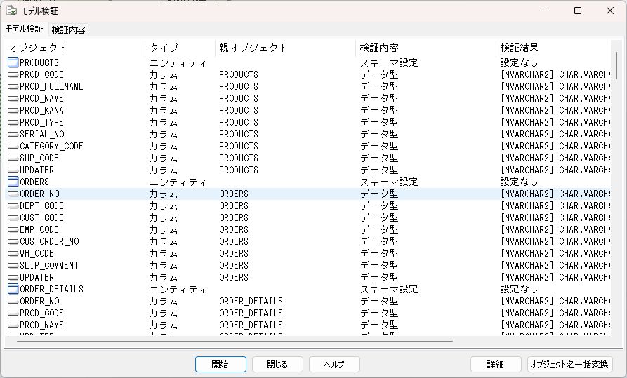This screenshot has height=378, width=627.
Task: Click column icon beside SLIP_COMMENT
Action: click(x=13, y=266)
